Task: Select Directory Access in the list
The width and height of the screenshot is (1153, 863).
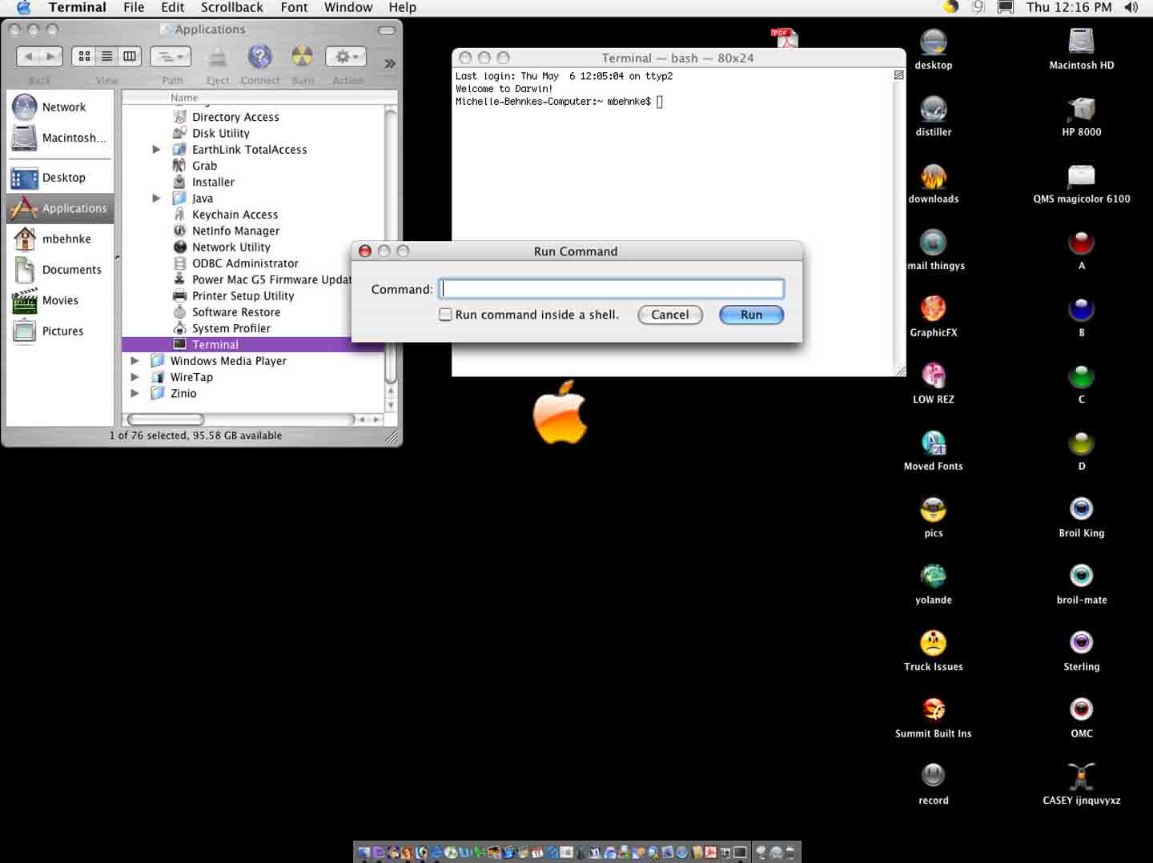Action: pyautogui.click(x=235, y=117)
